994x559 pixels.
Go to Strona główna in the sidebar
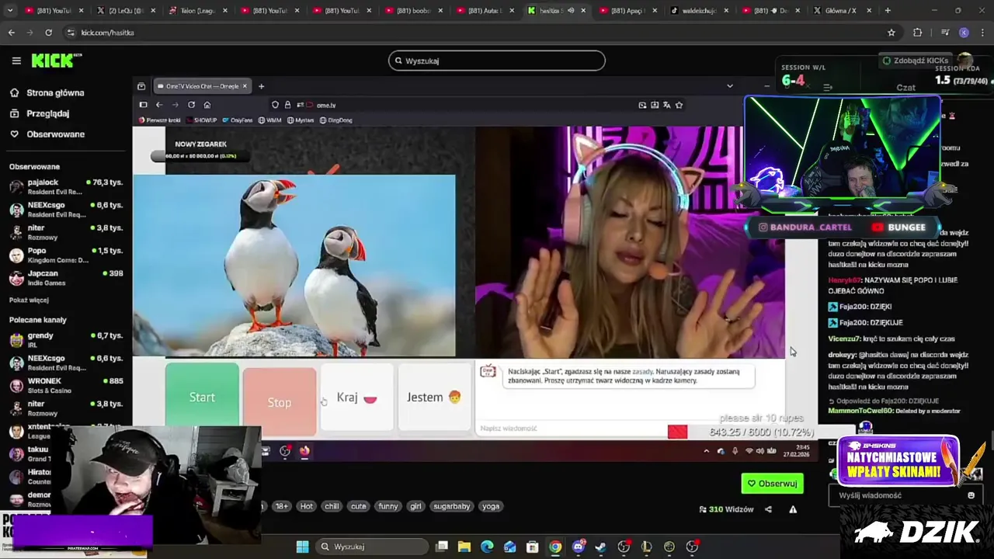(x=55, y=92)
